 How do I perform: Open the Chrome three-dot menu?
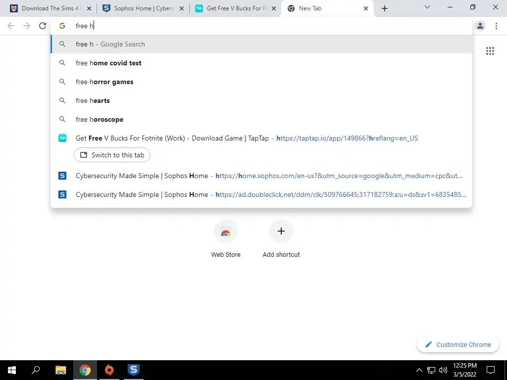click(496, 26)
